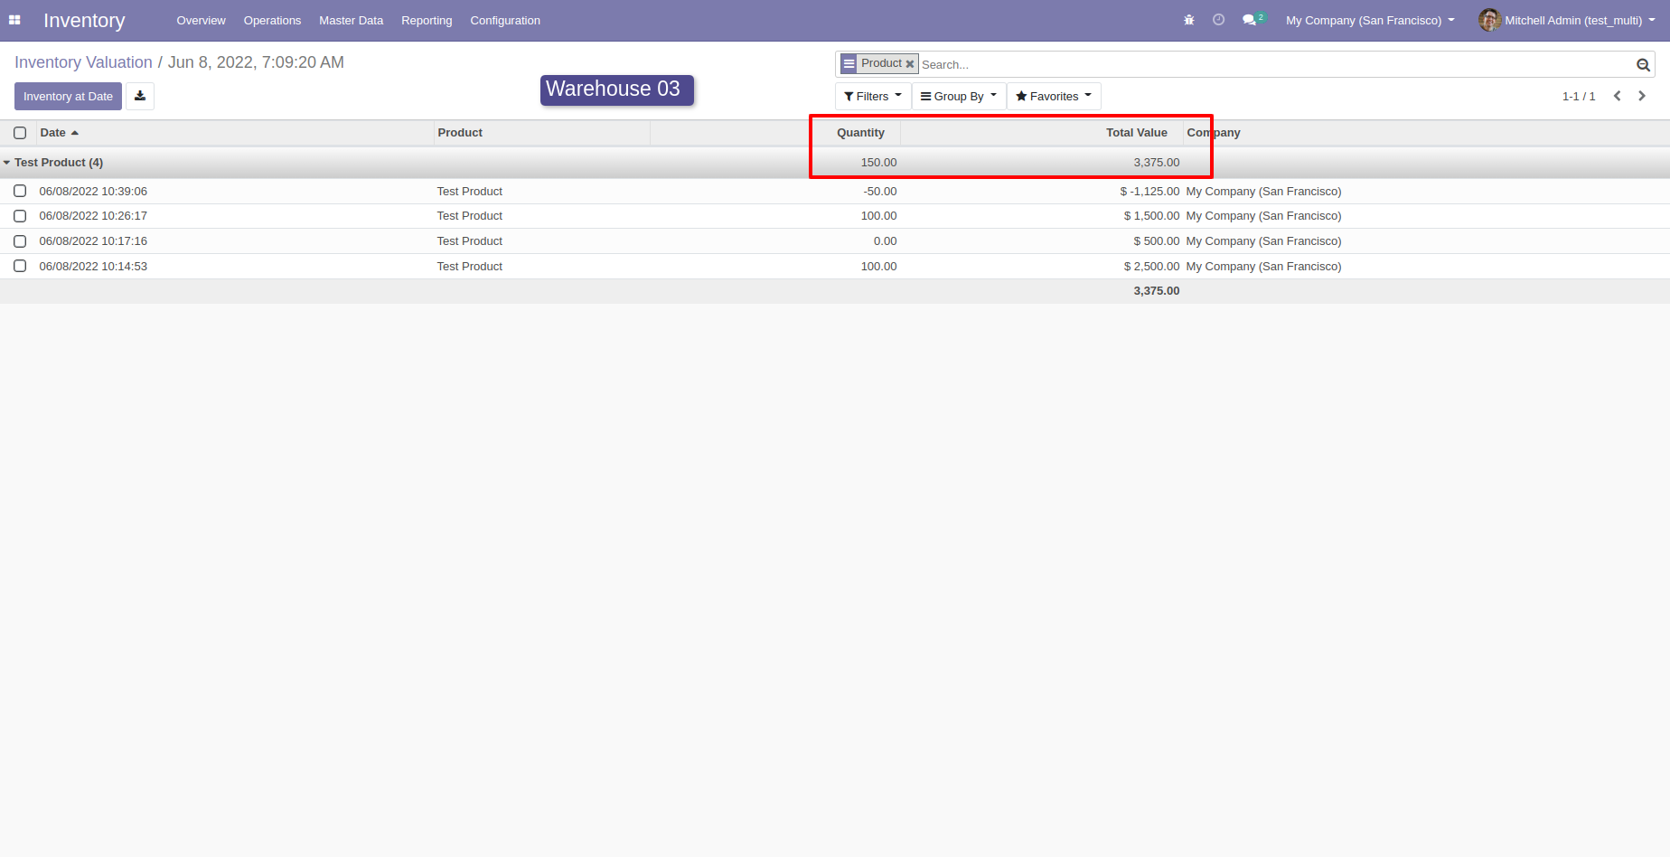Open the Group By dropdown
This screenshot has height=857, width=1670.
click(959, 96)
